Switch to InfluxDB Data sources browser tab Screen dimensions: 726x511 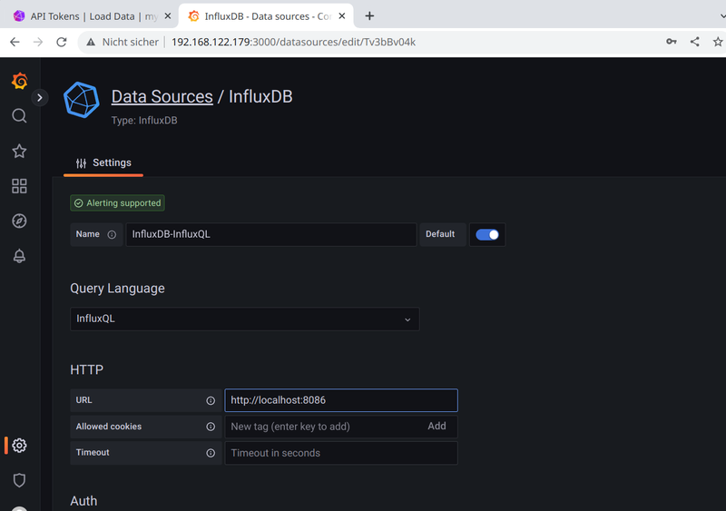click(x=266, y=16)
